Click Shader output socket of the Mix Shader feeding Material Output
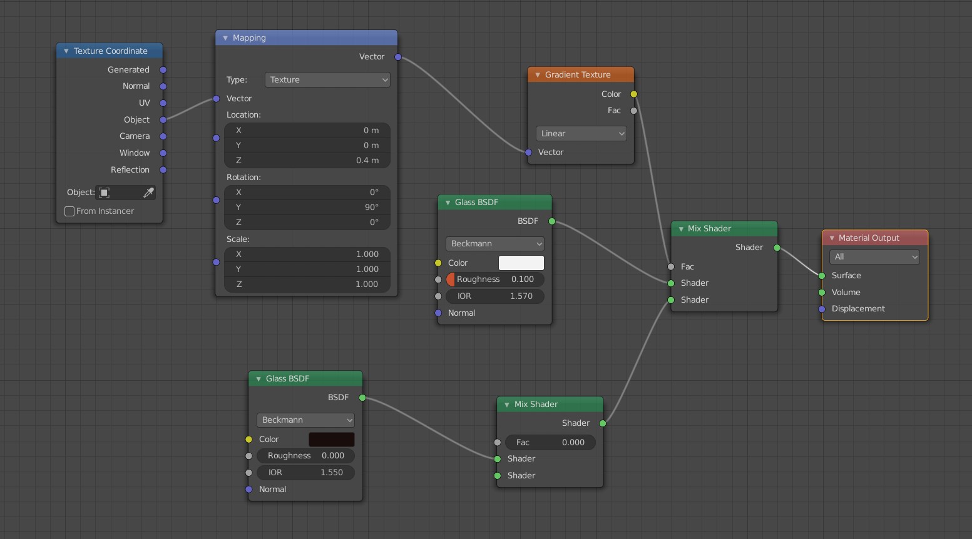The height and width of the screenshot is (539, 972). pyautogui.click(x=777, y=248)
